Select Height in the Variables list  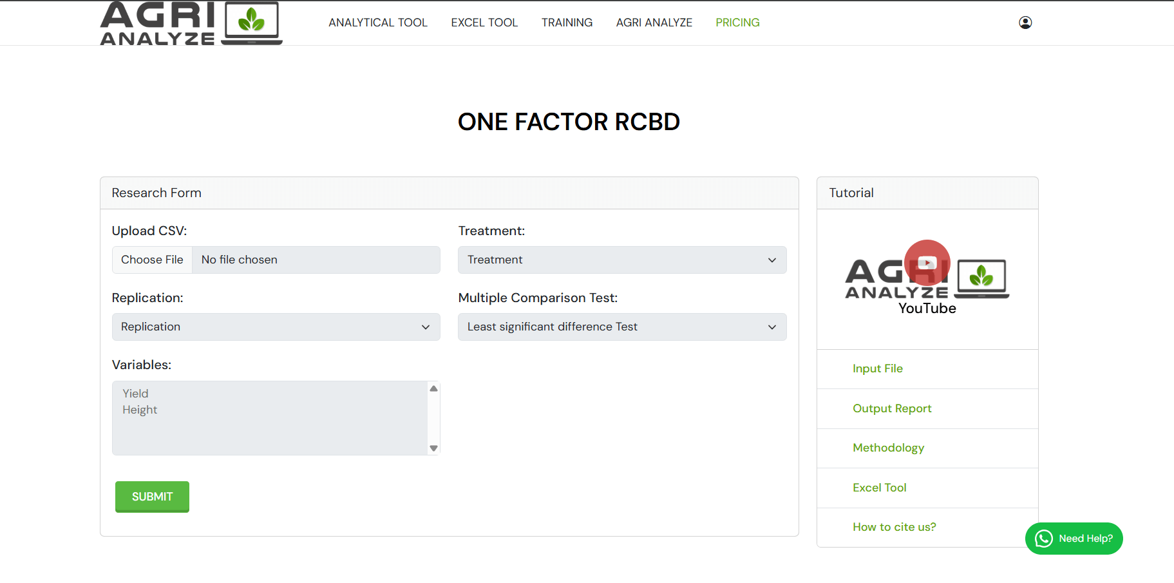(x=140, y=410)
